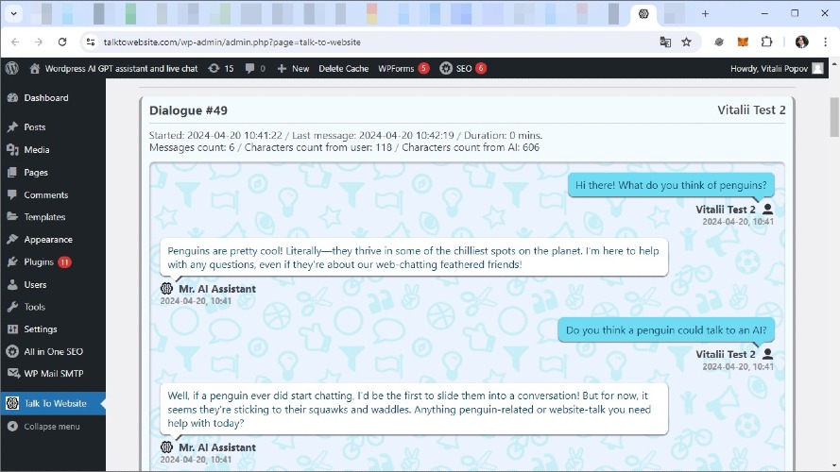Image resolution: width=840 pixels, height=472 pixels.
Task: Open Howdy, Vitalii Popov account menu
Action: (777, 69)
